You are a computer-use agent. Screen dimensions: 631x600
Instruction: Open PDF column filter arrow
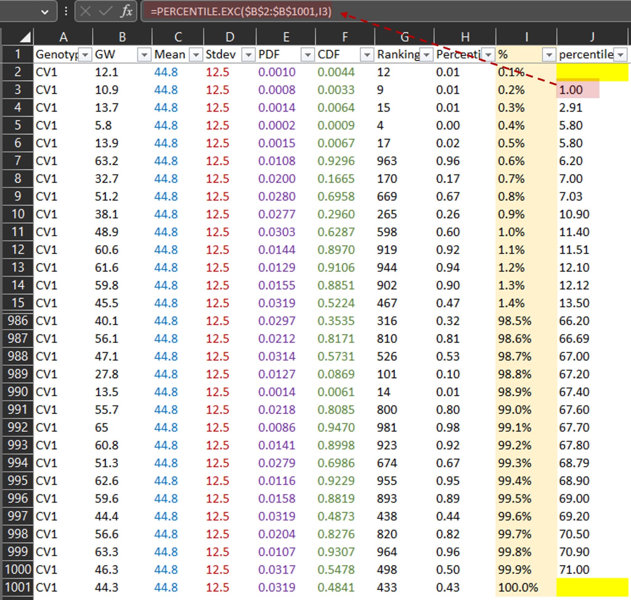pos(308,55)
